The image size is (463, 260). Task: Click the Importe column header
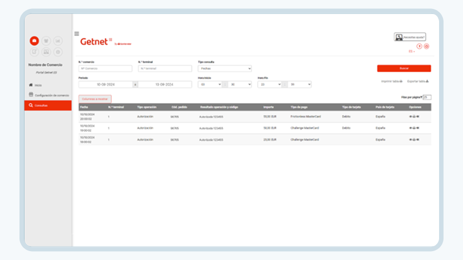point(268,107)
